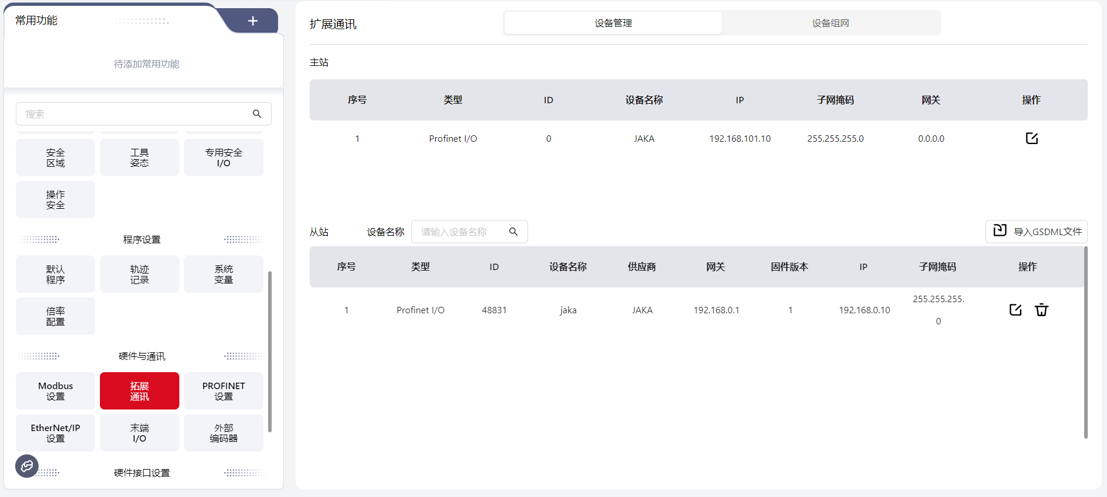
Task: Select the 设备管理 tab
Action: [x=613, y=23]
